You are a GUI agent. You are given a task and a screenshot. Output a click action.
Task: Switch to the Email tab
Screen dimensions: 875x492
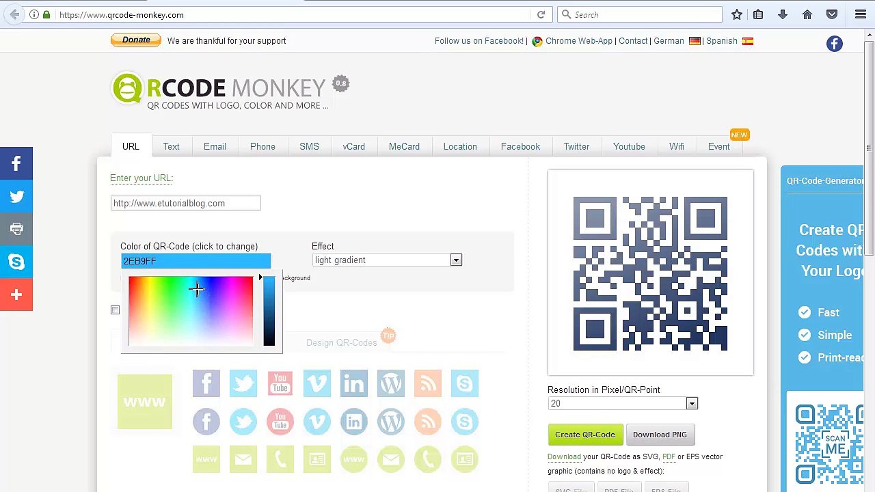tap(215, 146)
